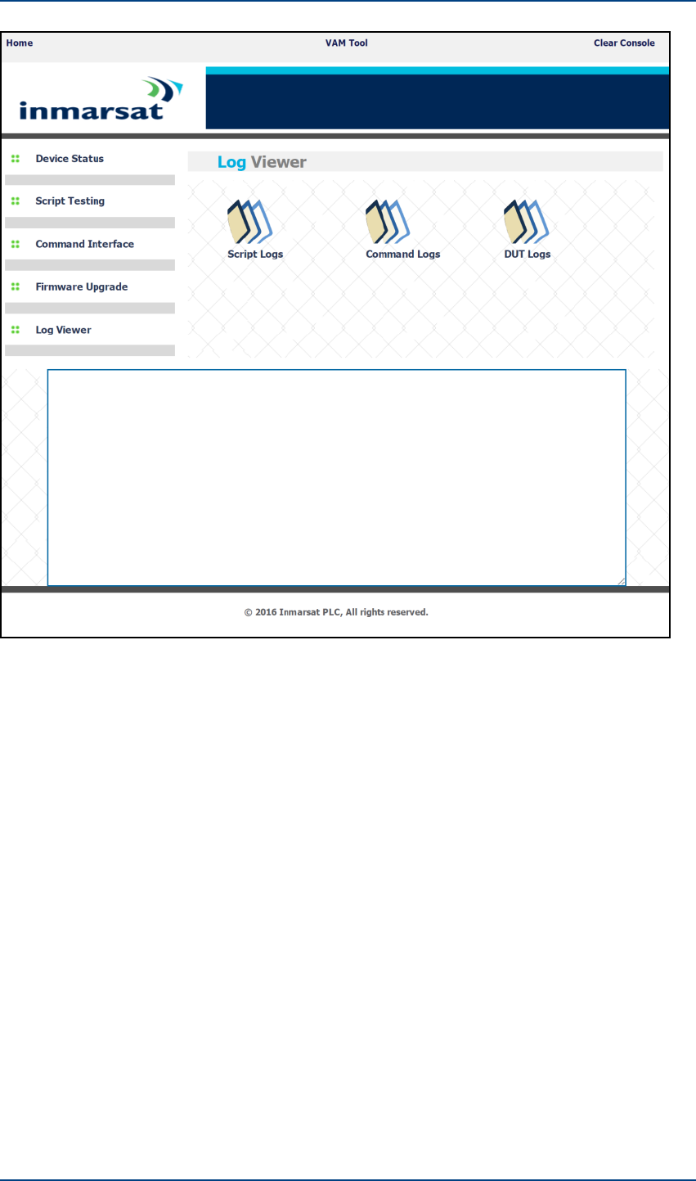
Task: Click the 2016 Inmarsat PLC copyright text
Action: pos(336,612)
